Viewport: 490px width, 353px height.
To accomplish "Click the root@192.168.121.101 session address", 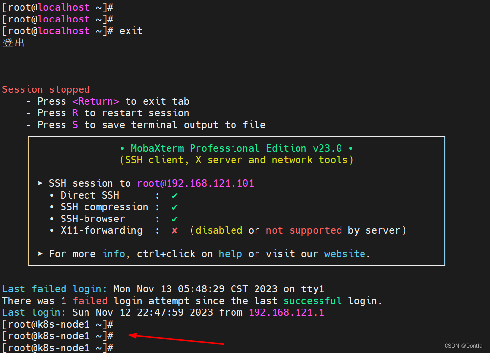I will pos(195,183).
